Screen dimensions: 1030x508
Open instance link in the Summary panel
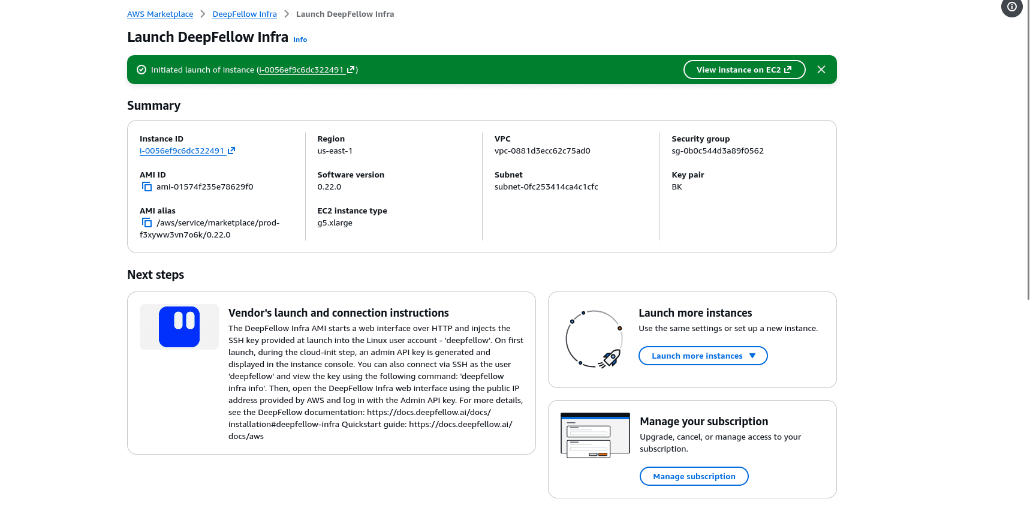(187, 151)
